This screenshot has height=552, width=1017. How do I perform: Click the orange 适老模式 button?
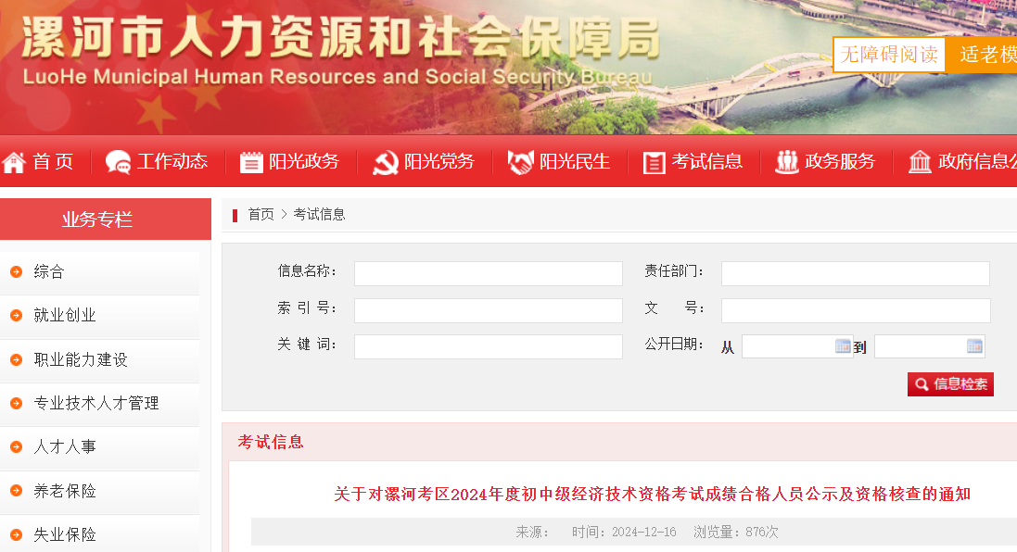click(982, 55)
